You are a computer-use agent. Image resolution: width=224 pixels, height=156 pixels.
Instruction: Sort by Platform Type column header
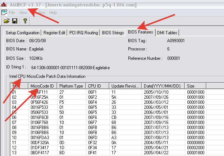coord(71,86)
